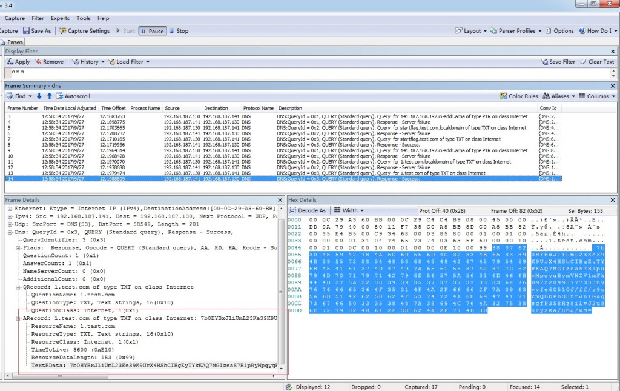This screenshot has width=620, height=391.
Task: Open the Tools menu
Action: [84, 18]
